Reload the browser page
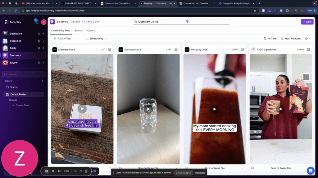The height and width of the screenshot is (178, 318). tap(16, 11)
